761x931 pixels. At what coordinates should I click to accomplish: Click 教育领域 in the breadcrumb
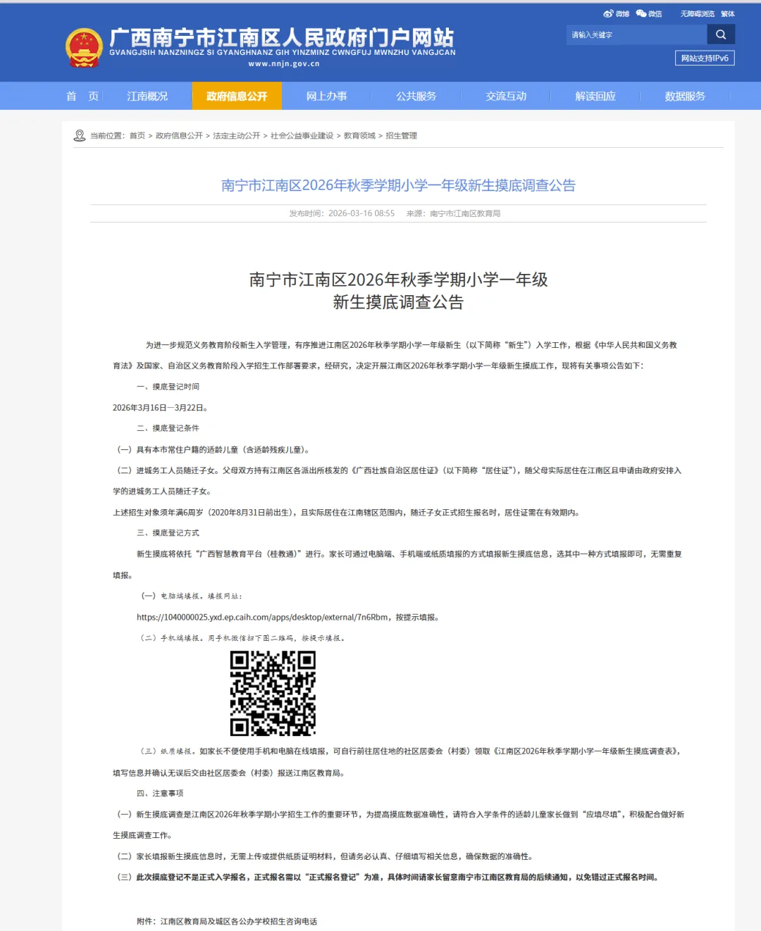click(359, 136)
